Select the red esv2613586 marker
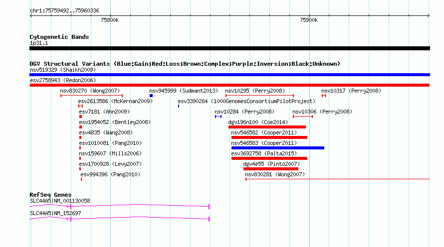 tap(81, 106)
